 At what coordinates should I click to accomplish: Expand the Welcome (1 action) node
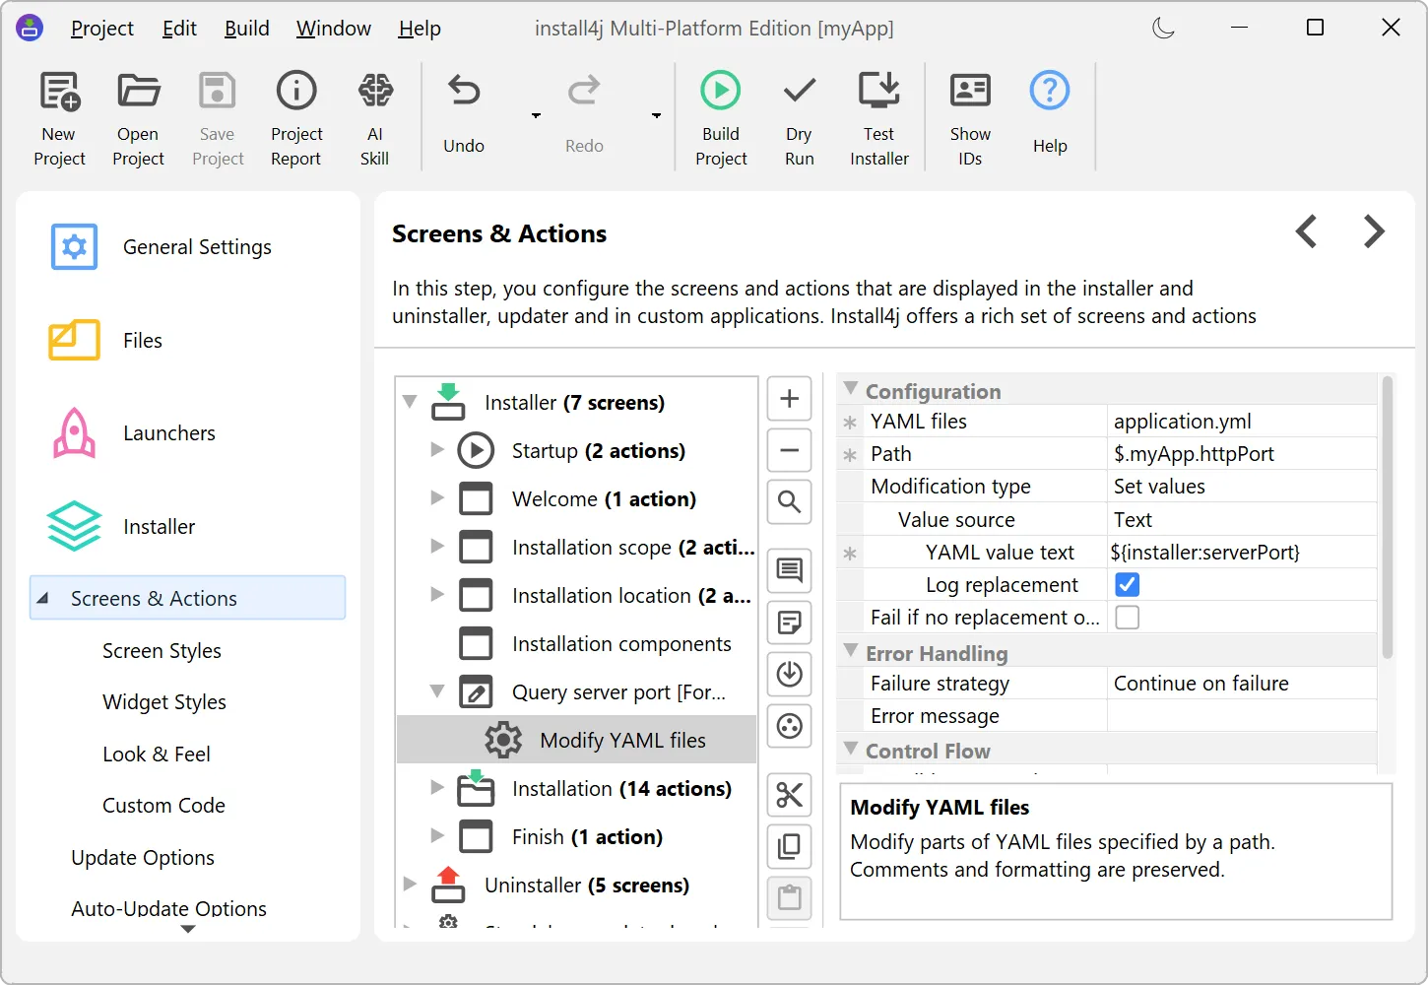(x=437, y=497)
